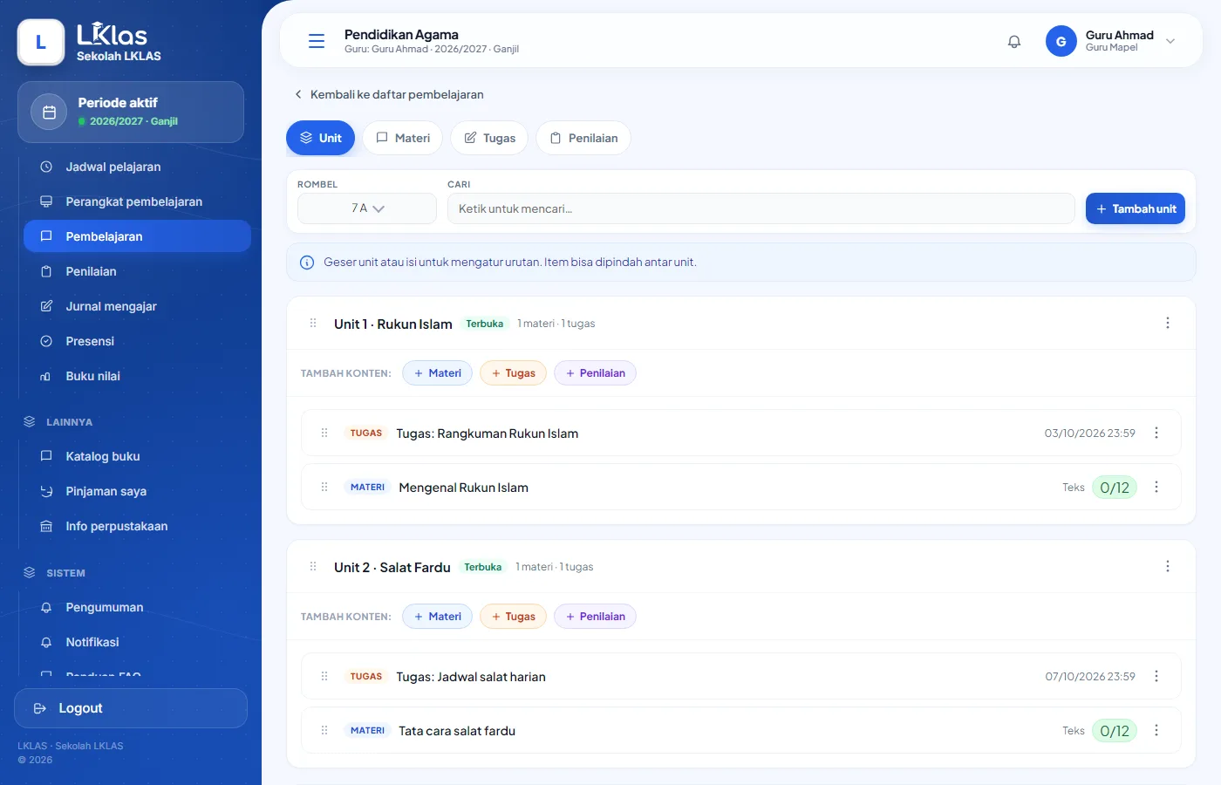Switch to the Unit tab
This screenshot has height=785, width=1221.
320,138
